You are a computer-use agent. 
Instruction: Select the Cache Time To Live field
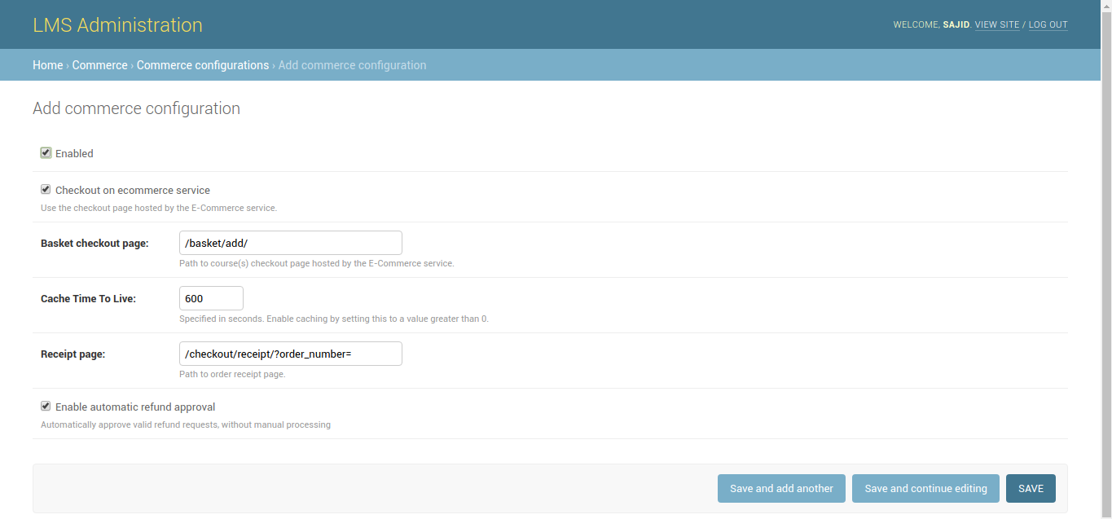(x=210, y=297)
